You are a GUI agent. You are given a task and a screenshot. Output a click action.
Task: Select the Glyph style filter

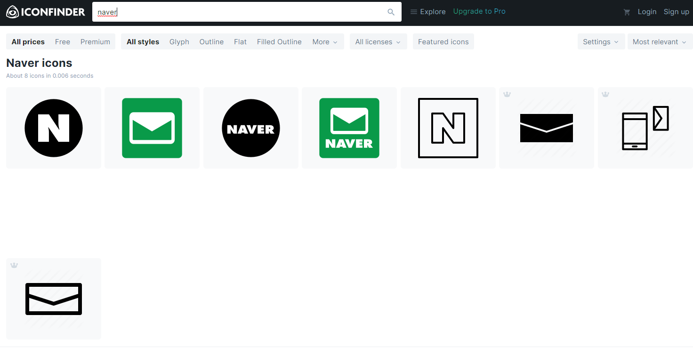pyautogui.click(x=179, y=42)
